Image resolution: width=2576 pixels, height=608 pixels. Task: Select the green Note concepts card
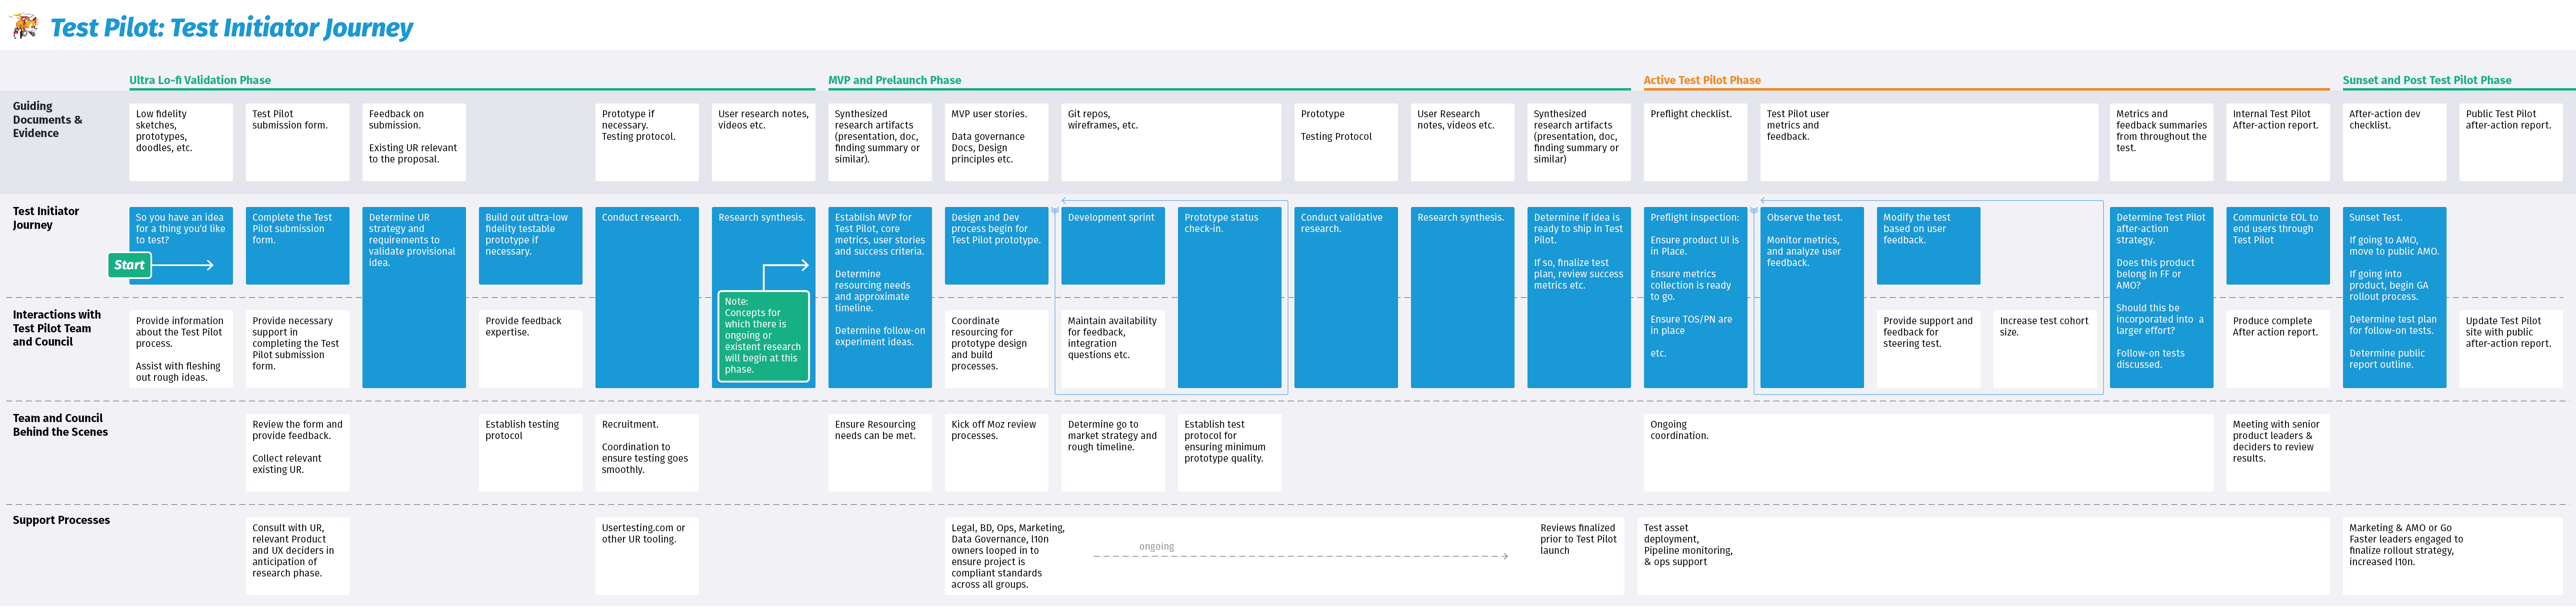[763, 336]
